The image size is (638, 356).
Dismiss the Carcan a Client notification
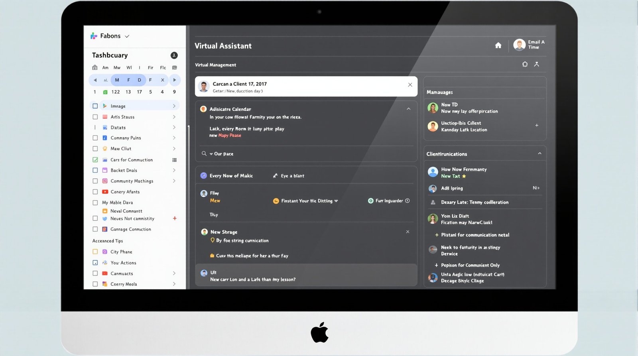410,85
